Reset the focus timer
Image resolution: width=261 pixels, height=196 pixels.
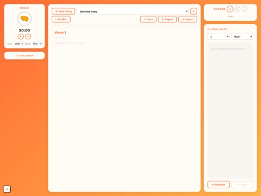click(28, 36)
